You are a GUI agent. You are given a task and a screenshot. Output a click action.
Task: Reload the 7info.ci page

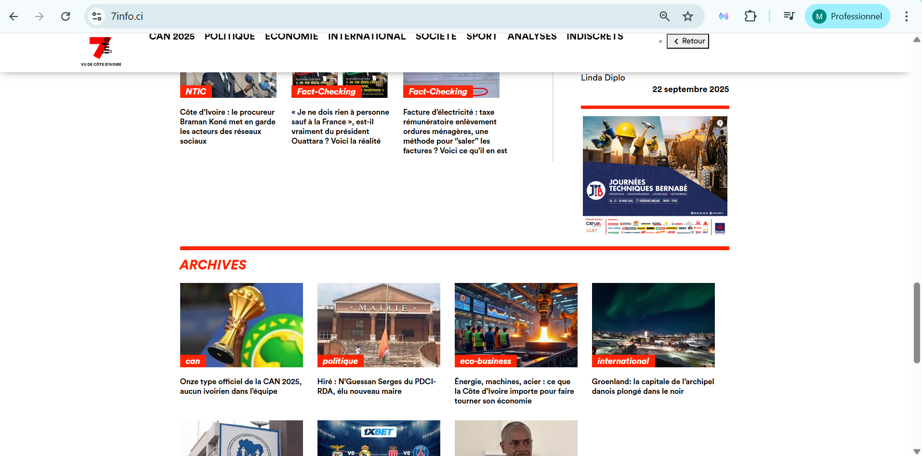pyautogui.click(x=66, y=16)
